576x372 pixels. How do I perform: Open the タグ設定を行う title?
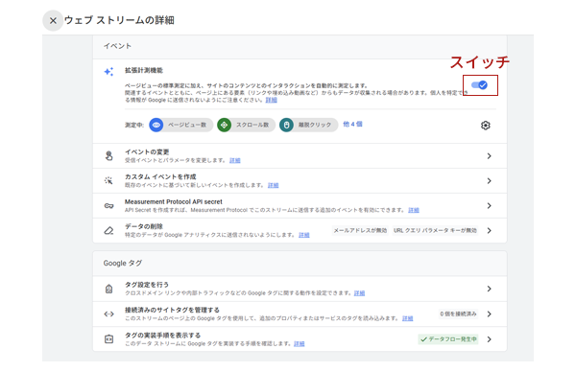point(147,285)
